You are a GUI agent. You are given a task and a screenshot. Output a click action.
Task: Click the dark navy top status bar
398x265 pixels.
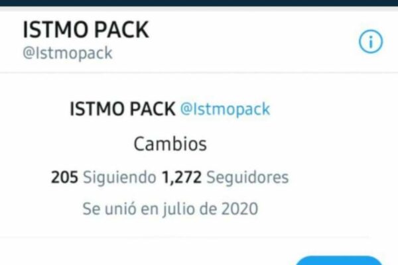pyautogui.click(x=199, y=3)
